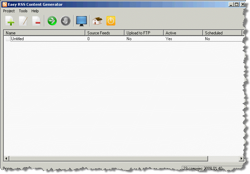Maximize the Easy RSS Content Generator window
The height and width of the screenshot is (174, 250).
tap(236, 4)
